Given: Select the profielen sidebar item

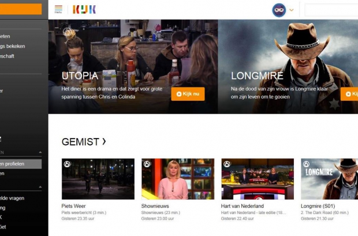Looking at the screenshot, I should (x=21, y=164).
